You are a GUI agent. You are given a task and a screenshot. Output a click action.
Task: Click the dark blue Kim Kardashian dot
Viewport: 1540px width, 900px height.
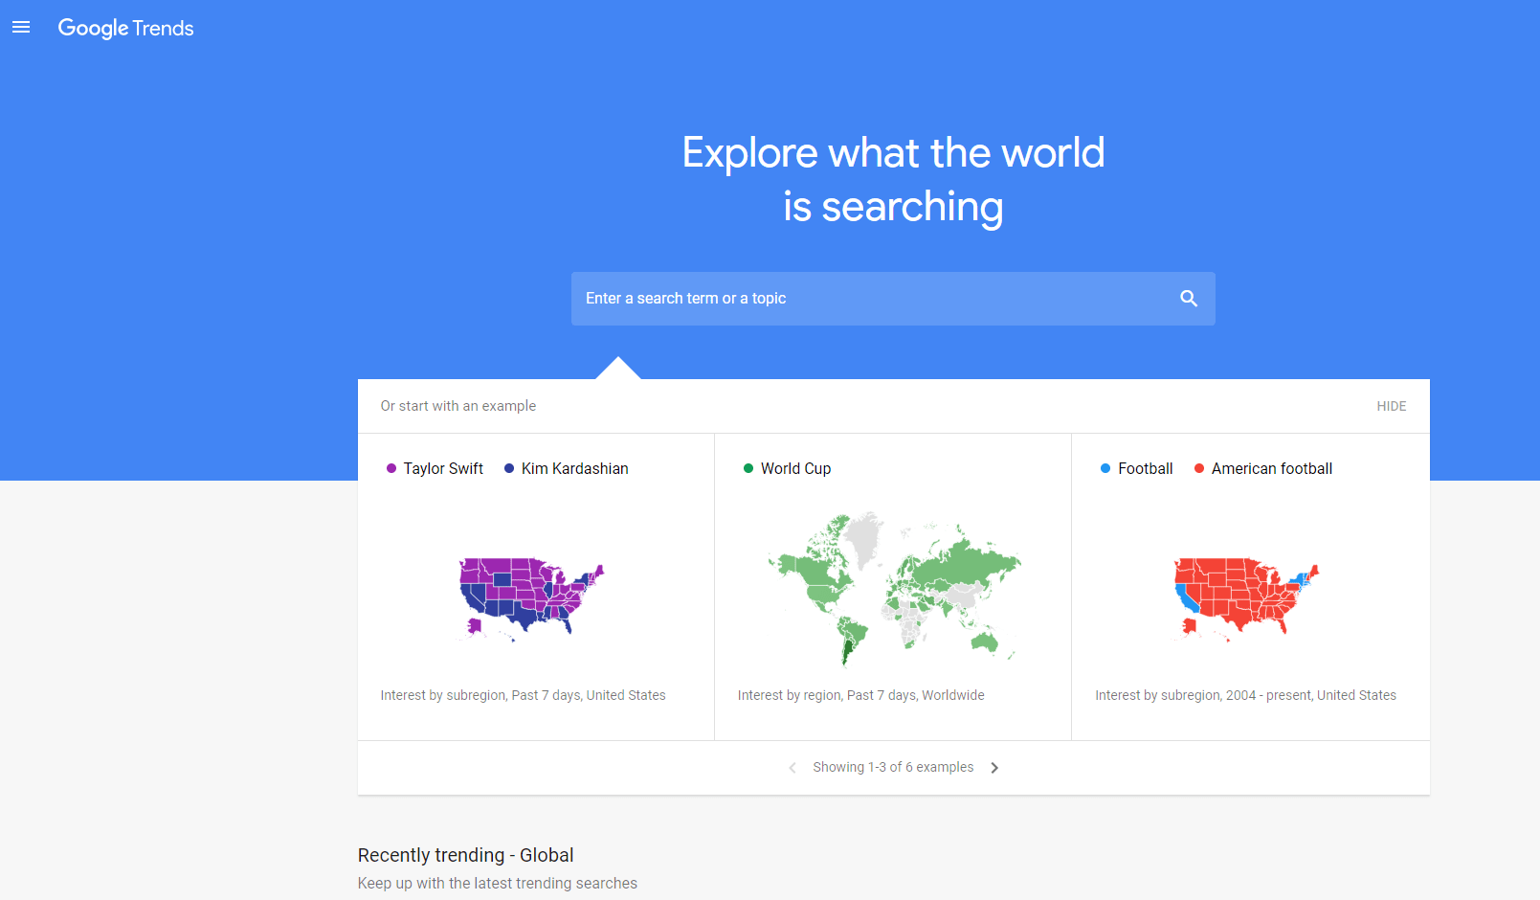(509, 468)
